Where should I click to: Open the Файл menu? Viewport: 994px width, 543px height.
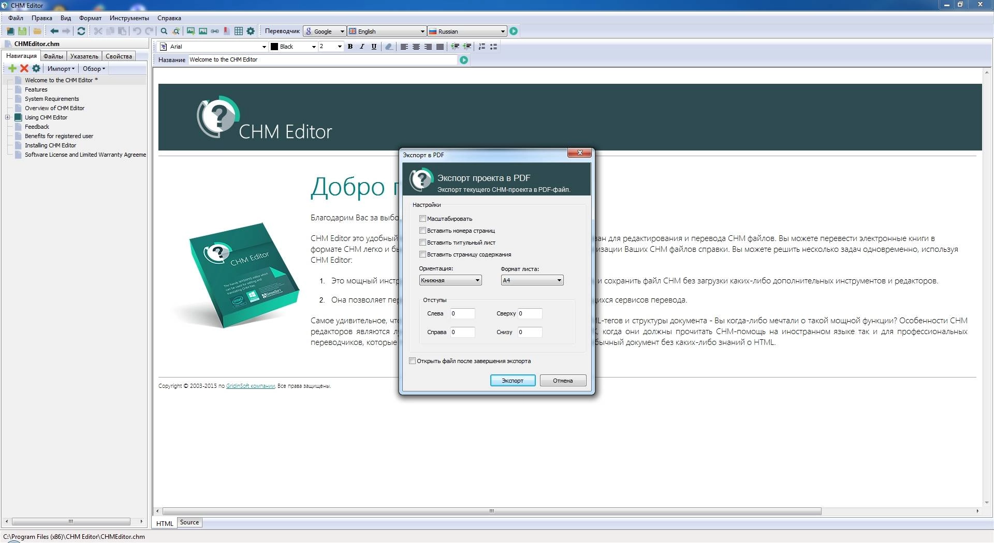click(x=16, y=18)
